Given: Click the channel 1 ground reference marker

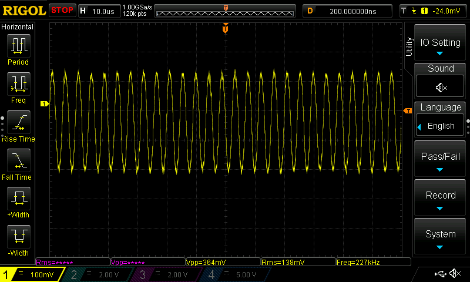Looking at the screenshot, I should [45, 103].
